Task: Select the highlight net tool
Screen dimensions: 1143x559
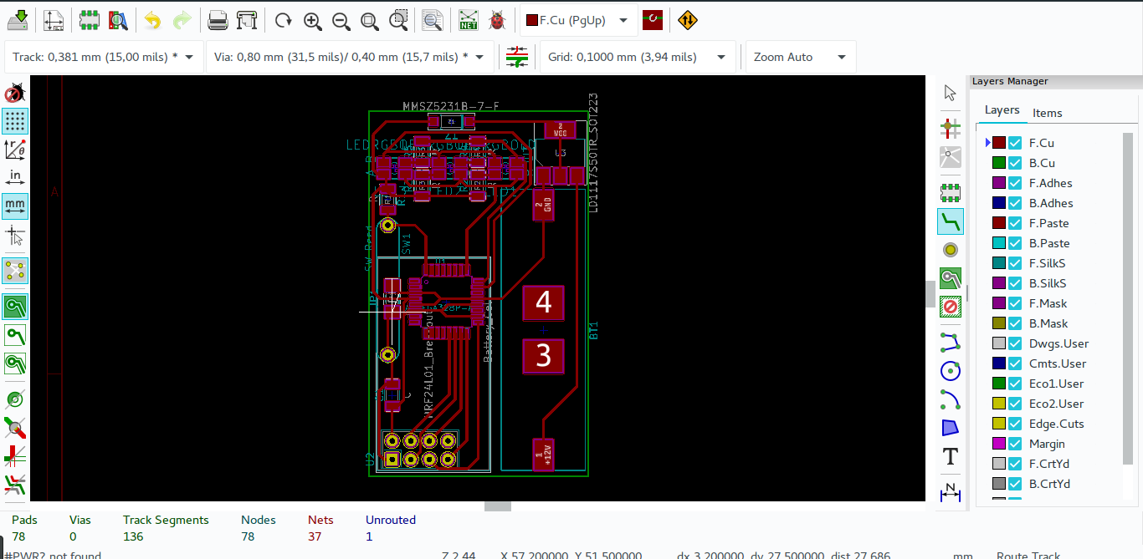Action: point(950,129)
